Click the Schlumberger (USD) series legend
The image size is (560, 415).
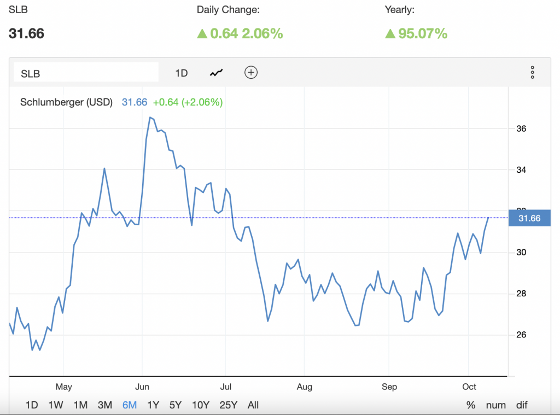[x=66, y=102]
